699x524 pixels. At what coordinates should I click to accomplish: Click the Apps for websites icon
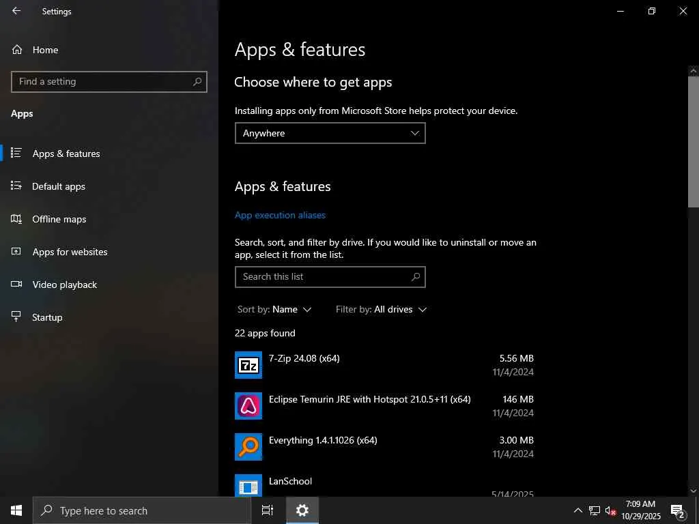pos(16,251)
